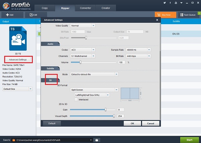201x143 pixels.
Task: Click the Bit Rate 1060 field
Action: pyautogui.click(x=78, y=32)
